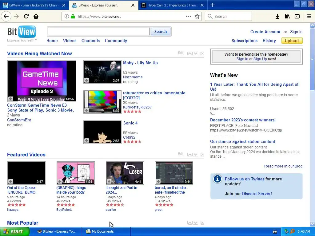Move Featured Videos module down
315x236 pixels.
tap(195, 155)
